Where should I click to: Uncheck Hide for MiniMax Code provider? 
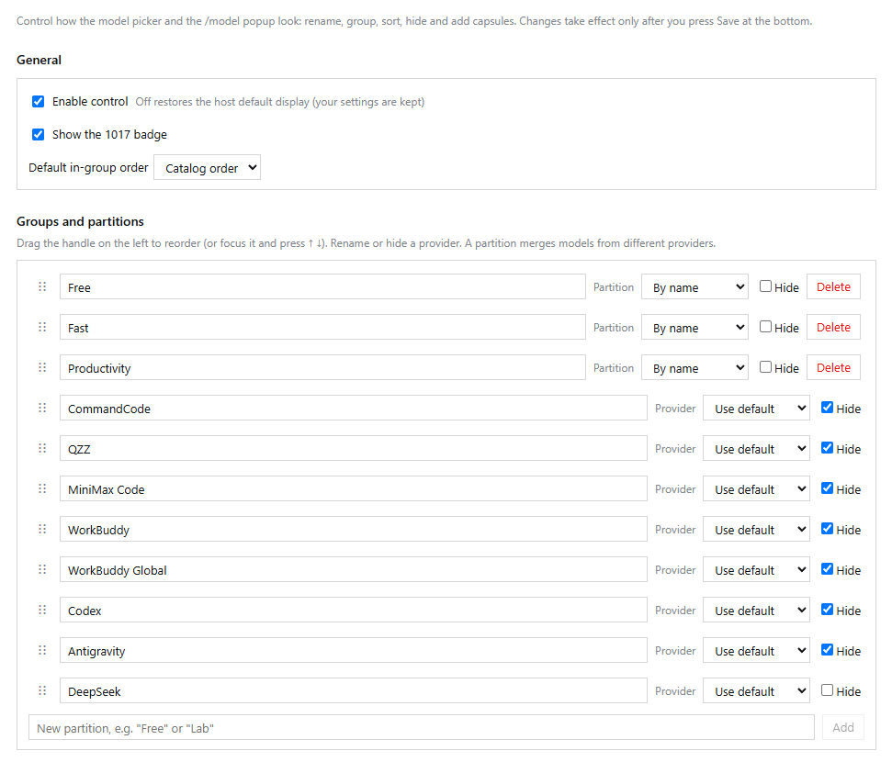(x=827, y=487)
